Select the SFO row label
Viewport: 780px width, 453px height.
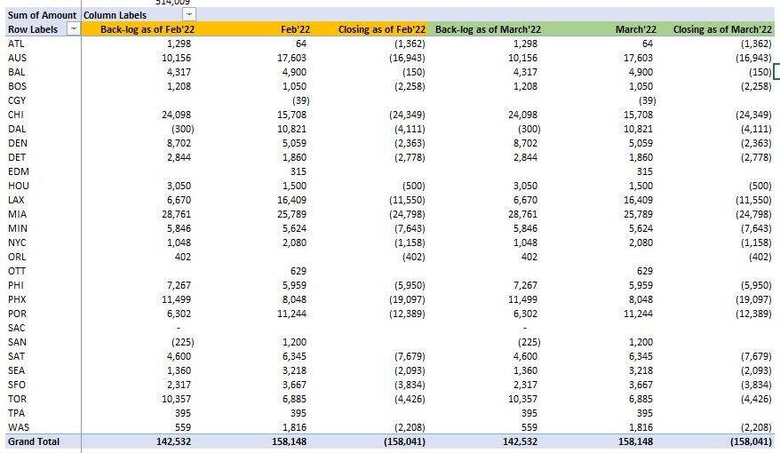coord(16,385)
